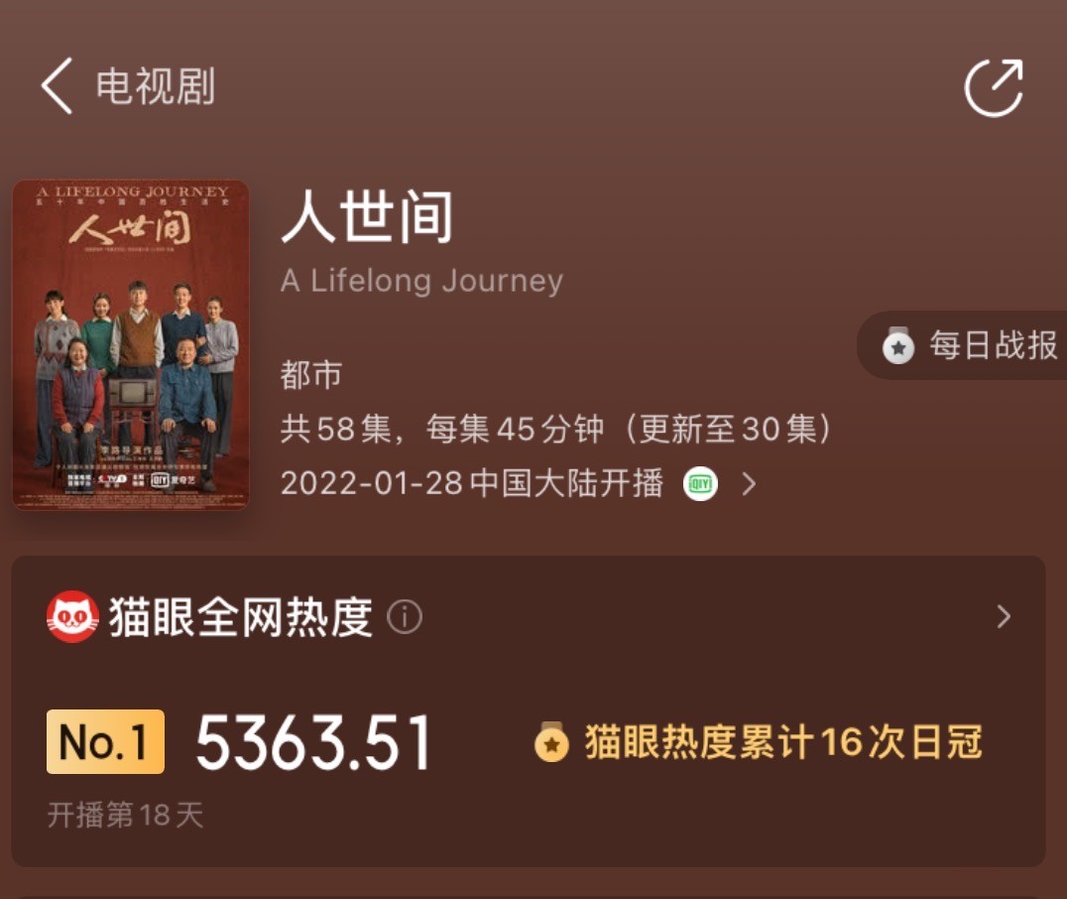Tap the 都市 genre tag
The height and width of the screenshot is (899, 1067).
pyautogui.click(x=311, y=375)
